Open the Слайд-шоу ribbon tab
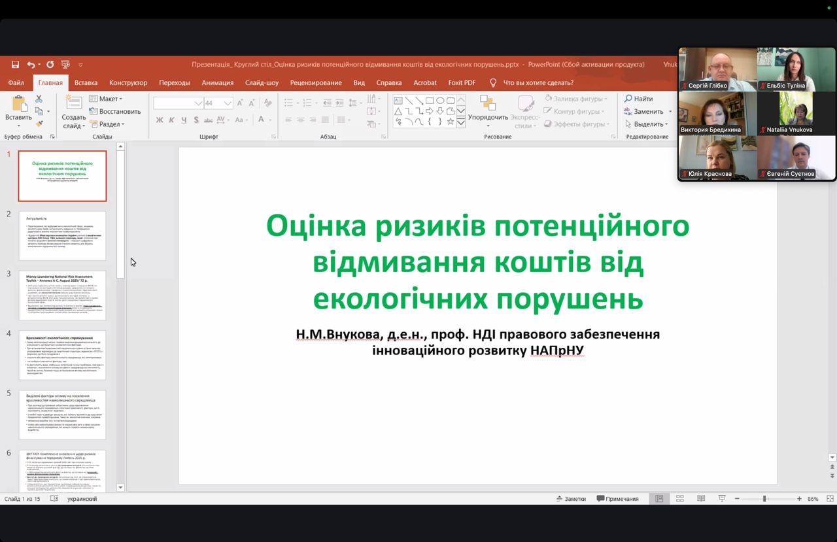Viewport: 837px width, 542px height. 262,83
